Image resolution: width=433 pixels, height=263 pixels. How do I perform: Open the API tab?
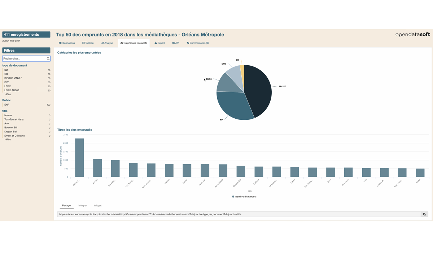tap(176, 43)
